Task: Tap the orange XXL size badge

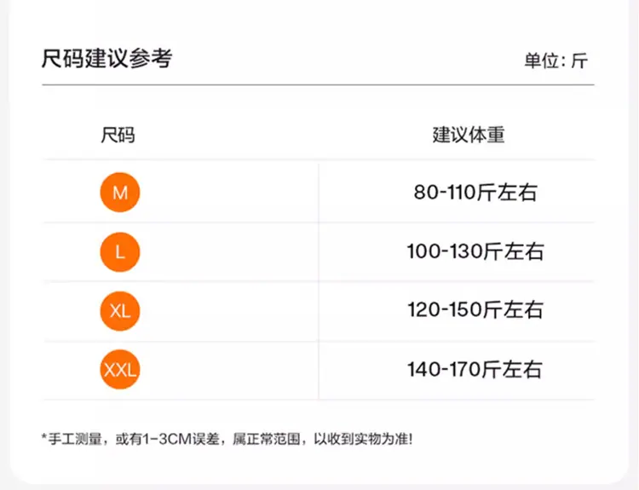Action: [119, 370]
